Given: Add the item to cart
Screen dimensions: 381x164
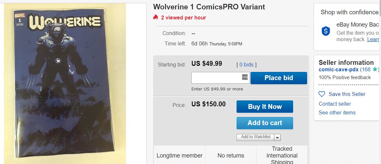Looking at the screenshot, I should pyautogui.click(x=265, y=123).
